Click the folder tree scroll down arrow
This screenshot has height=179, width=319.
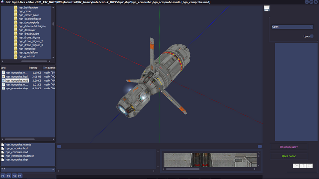click(53, 57)
